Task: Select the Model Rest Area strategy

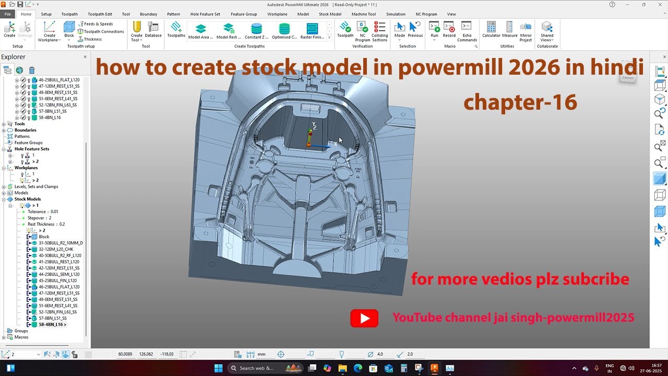Action: [x=229, y=31]
